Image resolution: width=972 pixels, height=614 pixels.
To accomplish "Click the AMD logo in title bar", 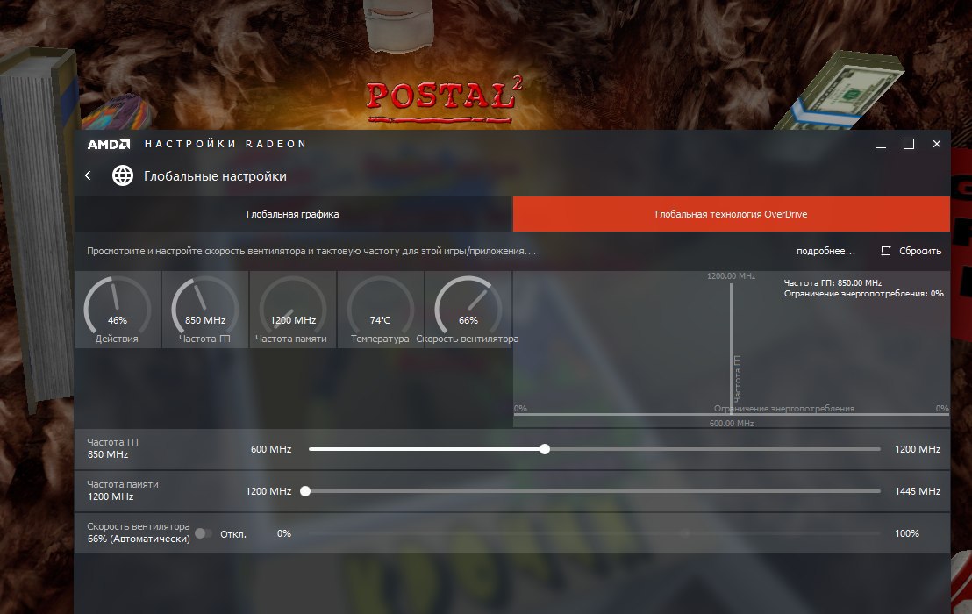I will point(109,145).
